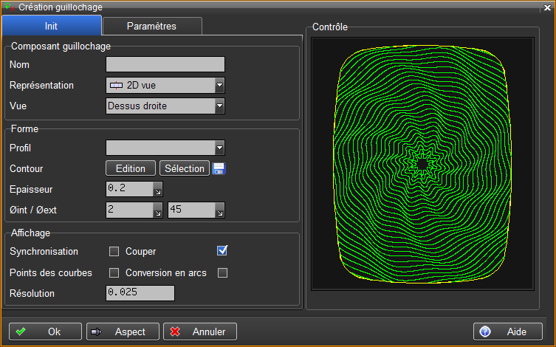The width and height of the screenshot is (556, 347).
Task: Click the 2D vue representation icon
Action: 116,86
